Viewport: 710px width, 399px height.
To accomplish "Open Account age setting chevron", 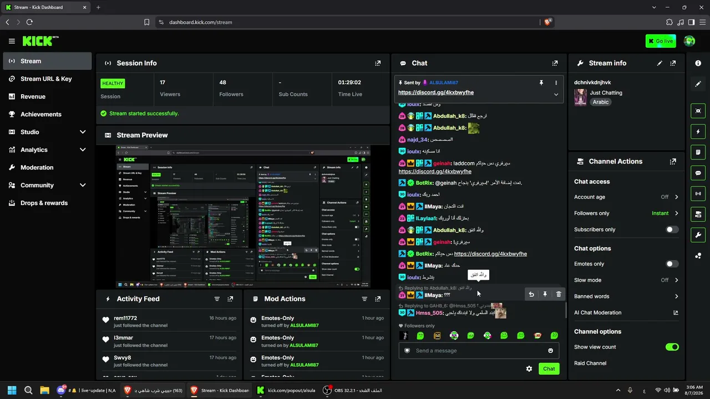I will click(x=676, y=197).
